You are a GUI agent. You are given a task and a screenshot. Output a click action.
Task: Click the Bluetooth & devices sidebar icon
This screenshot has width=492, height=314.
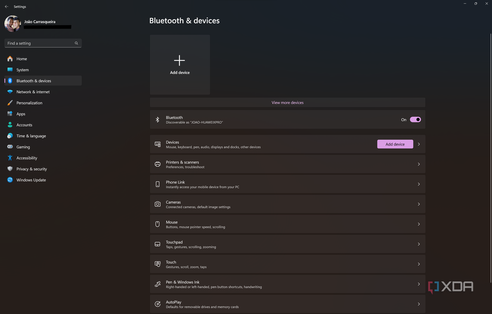coord(10,81)
